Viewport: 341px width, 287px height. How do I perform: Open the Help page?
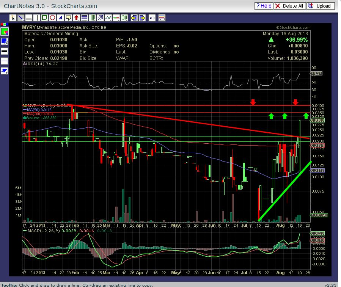(264, 6)
